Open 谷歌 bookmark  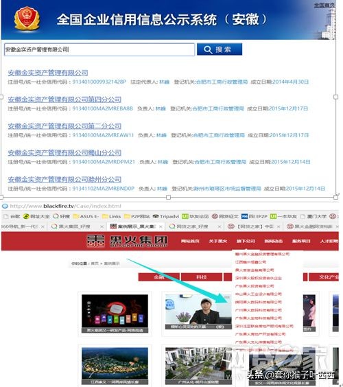tap(12, 216)
